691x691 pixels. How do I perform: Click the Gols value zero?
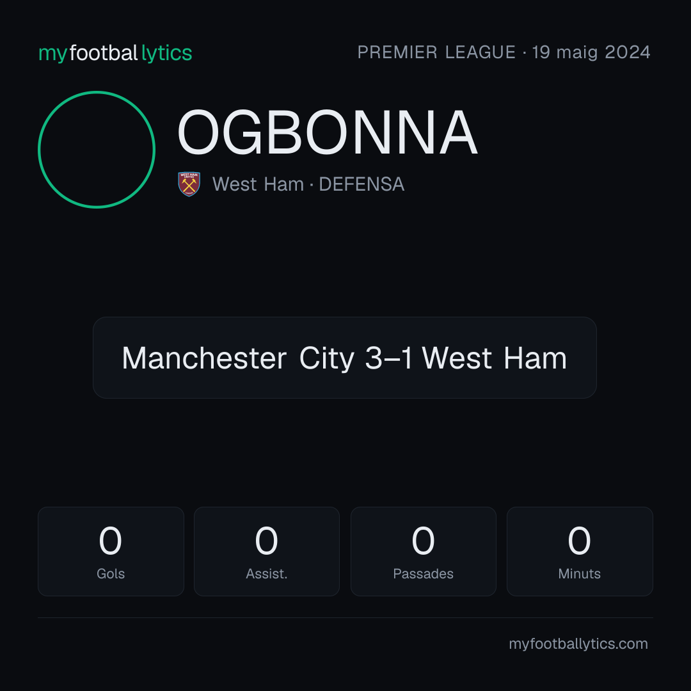(110, 541)
